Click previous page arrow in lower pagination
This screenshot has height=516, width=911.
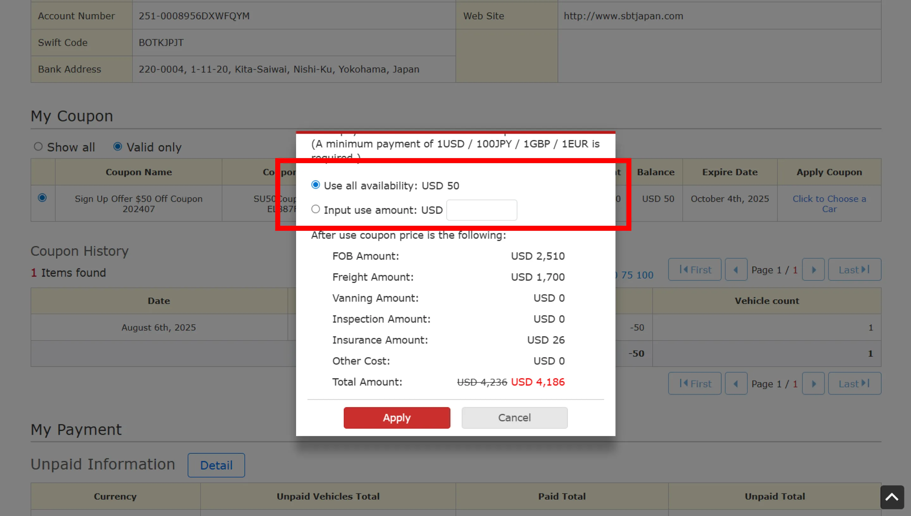coord(736,384)
